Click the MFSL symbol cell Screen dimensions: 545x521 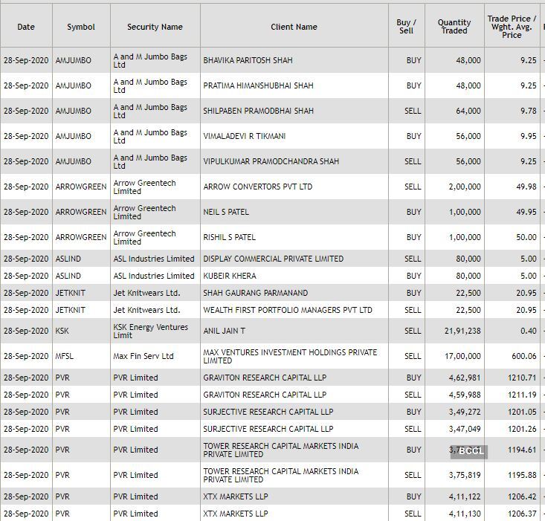(x=64, y=356)
